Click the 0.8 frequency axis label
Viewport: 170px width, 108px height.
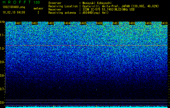coord(2,76)
